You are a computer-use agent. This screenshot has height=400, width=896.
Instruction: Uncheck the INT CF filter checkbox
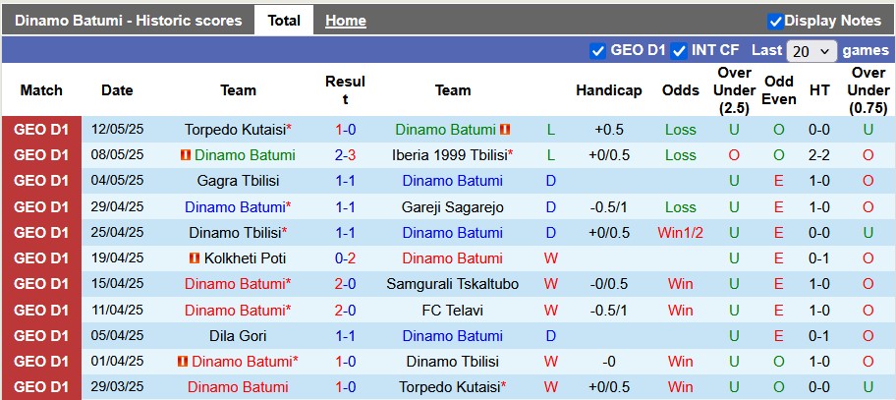pos(679,50)
